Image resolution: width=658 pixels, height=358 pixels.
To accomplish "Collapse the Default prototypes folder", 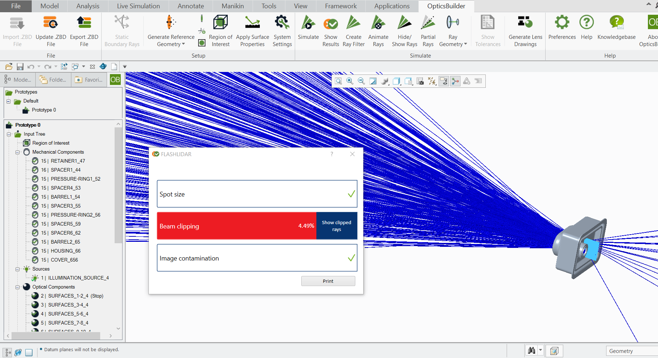I will pyautogui.click(x=8, y=101).
